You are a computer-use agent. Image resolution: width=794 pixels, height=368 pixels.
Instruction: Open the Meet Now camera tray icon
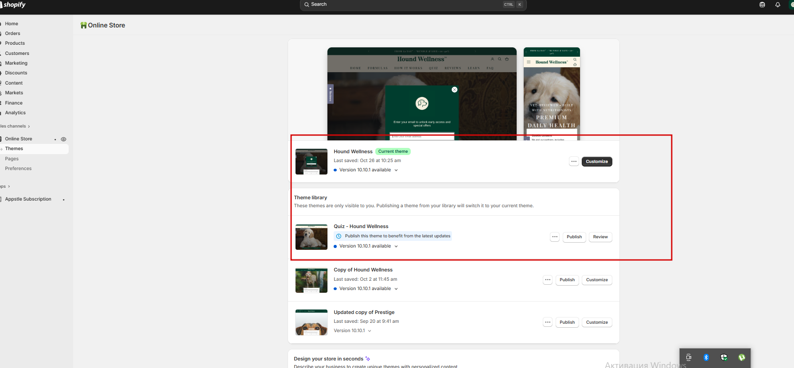tap(689, 357)
